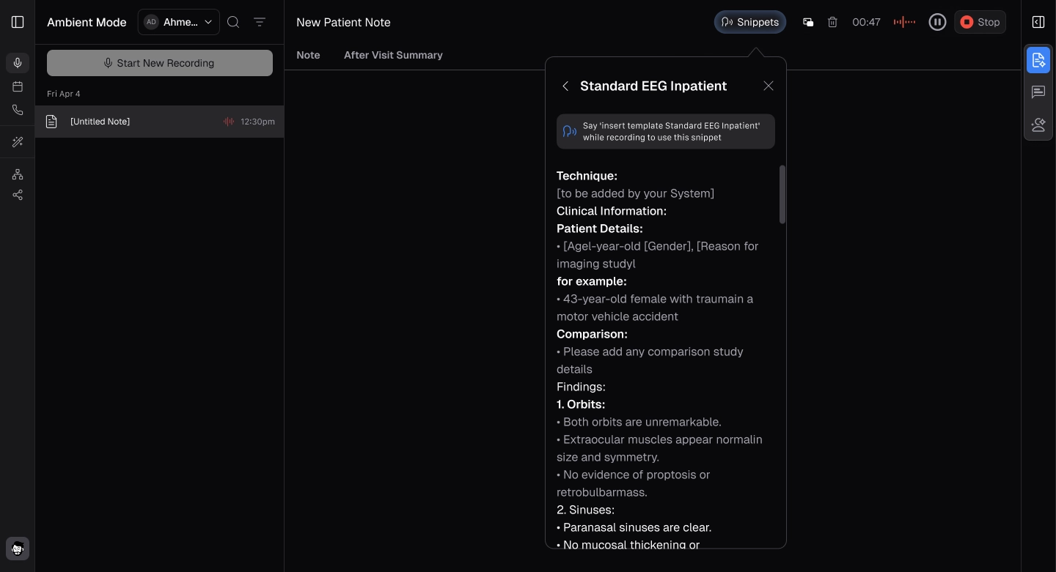Go back from Standard EEG Inpatient snippet
1056x572 pixels.
[x=565, y=86]
